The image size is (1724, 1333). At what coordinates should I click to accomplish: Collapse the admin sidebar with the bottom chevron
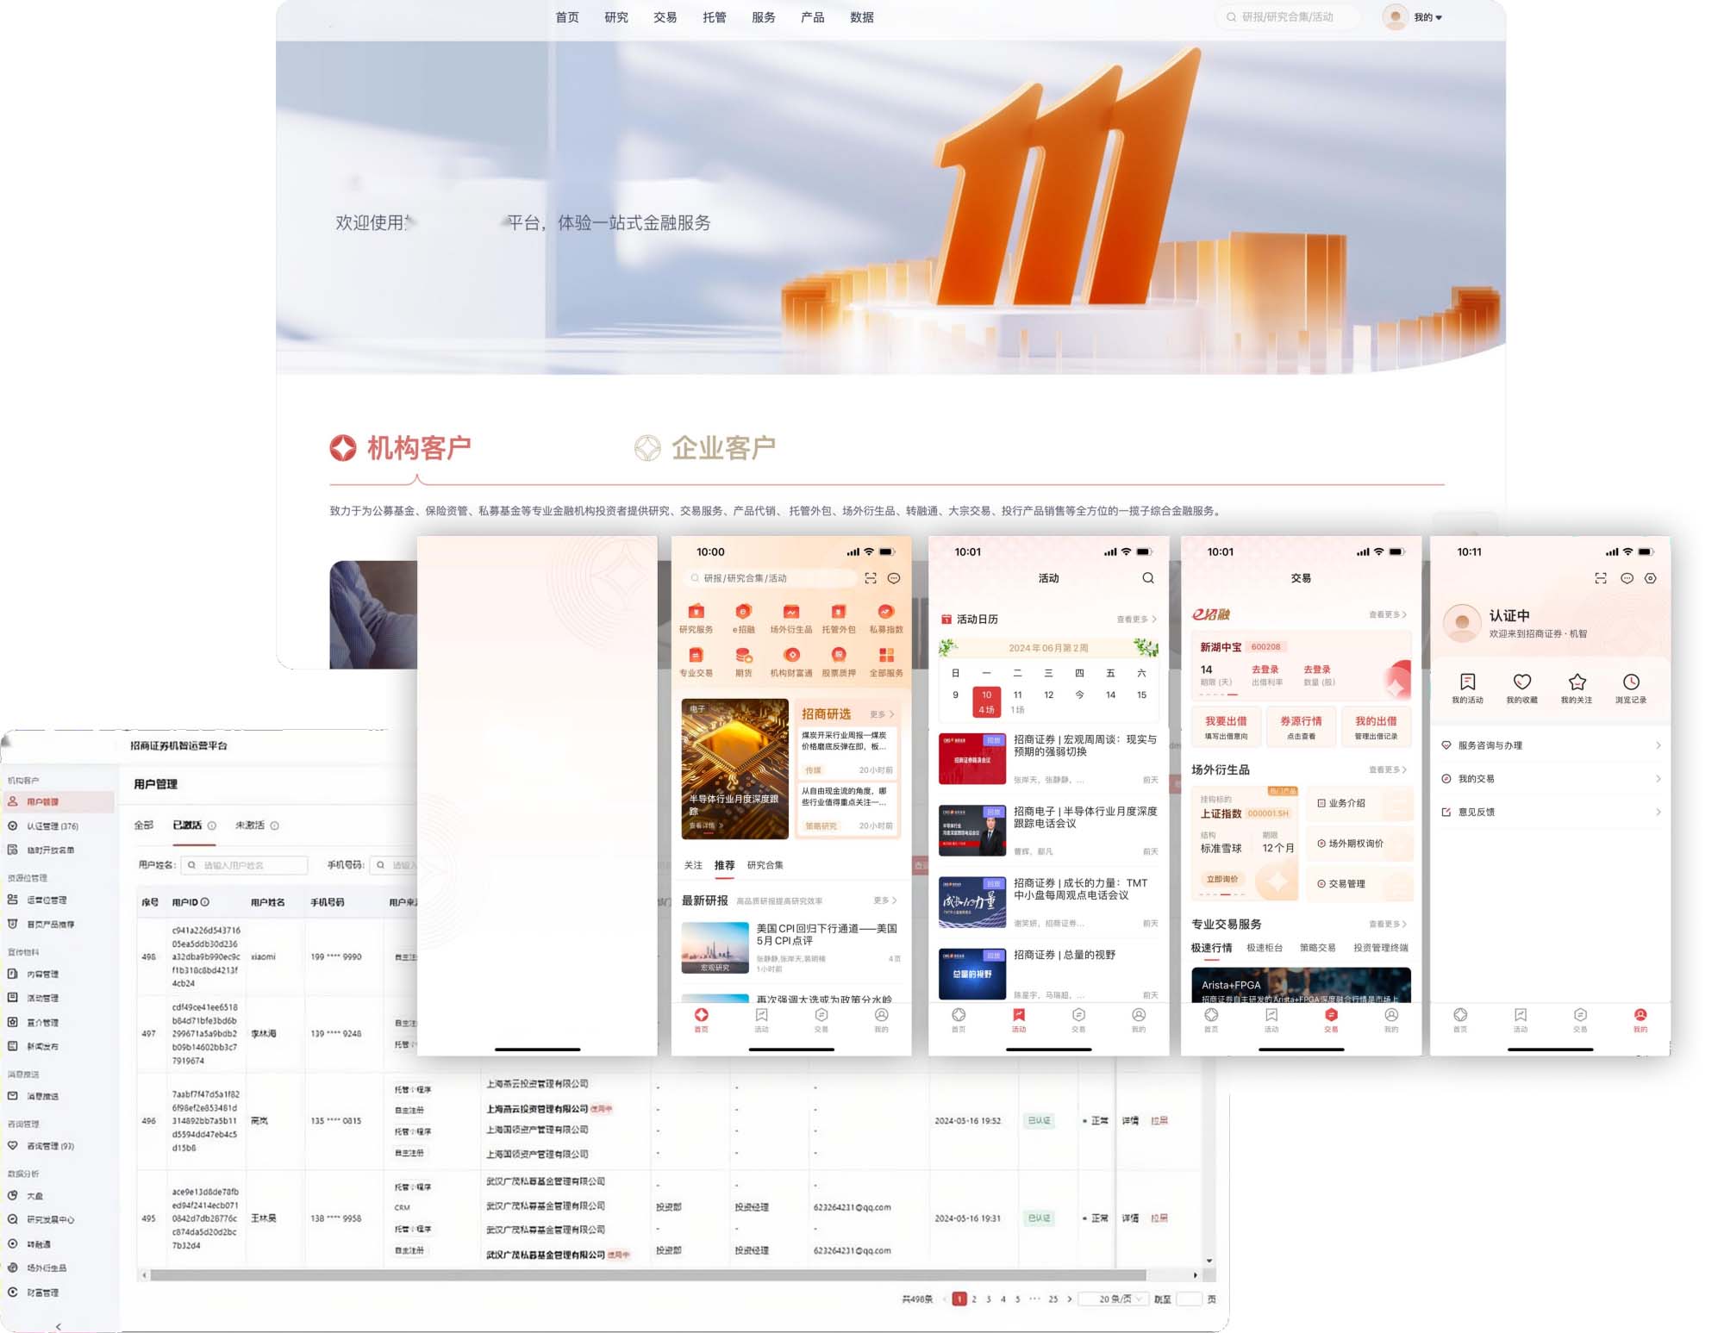click(58, 1326)
